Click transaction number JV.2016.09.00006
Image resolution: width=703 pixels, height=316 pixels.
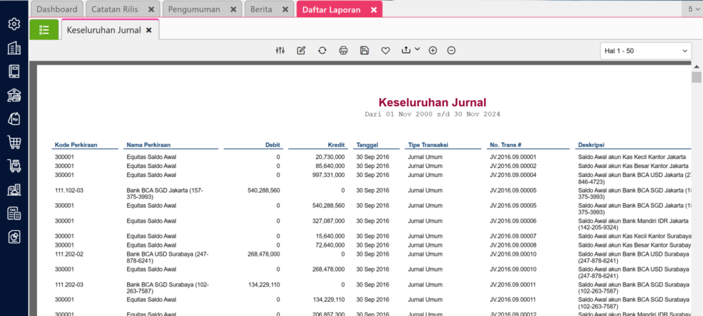coord(513,221)
